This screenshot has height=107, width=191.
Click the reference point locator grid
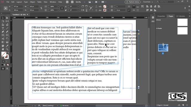tap(6, 8)
